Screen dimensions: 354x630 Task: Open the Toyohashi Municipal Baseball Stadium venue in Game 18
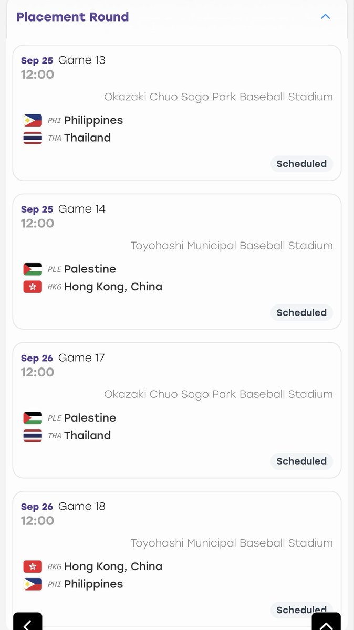click(232, 543)
